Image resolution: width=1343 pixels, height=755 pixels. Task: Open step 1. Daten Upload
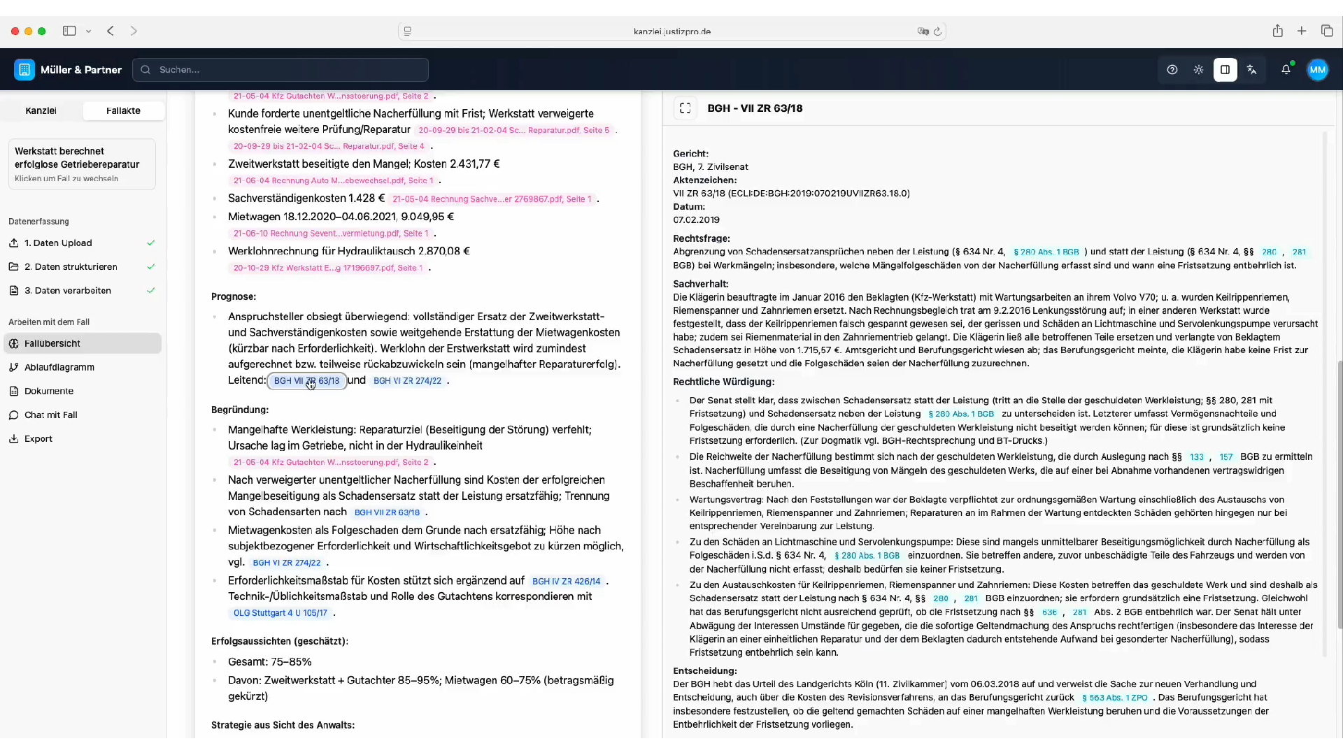(x=58, y=243)
